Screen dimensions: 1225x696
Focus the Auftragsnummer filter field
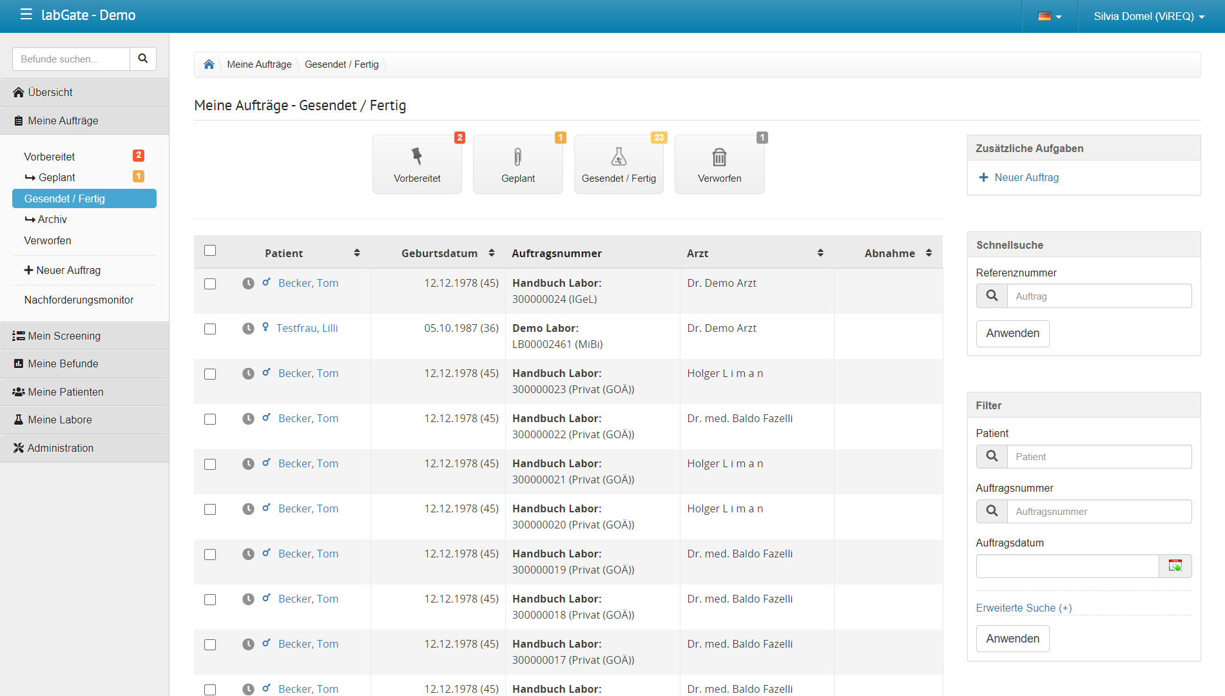click(1099, 511)
